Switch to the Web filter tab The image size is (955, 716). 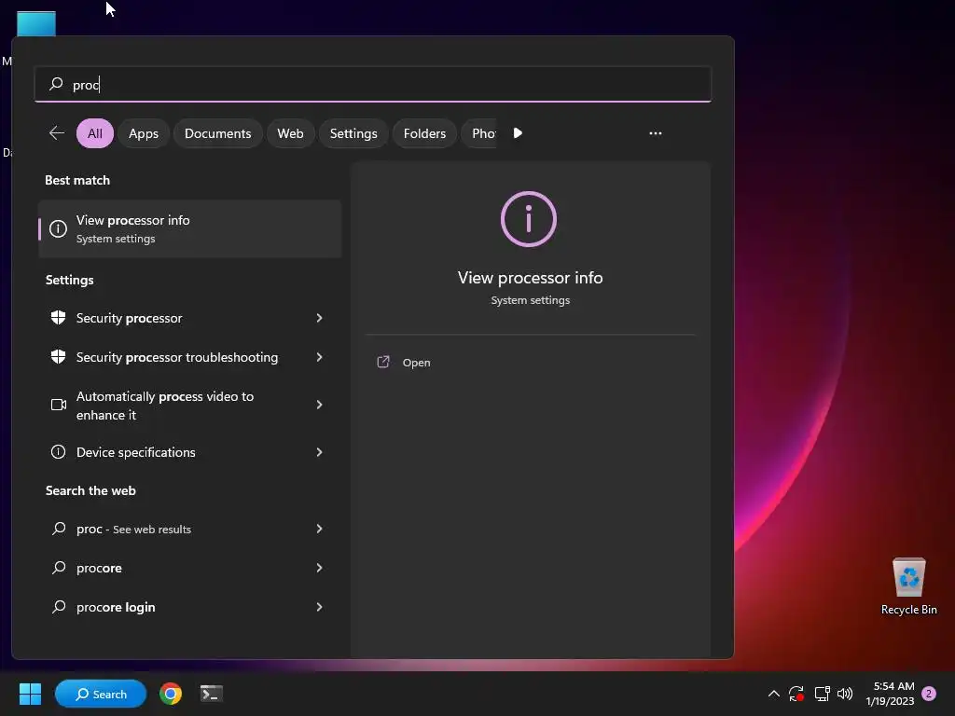291,133
